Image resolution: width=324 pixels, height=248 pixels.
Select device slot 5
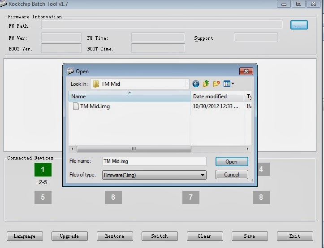[43, 198]
